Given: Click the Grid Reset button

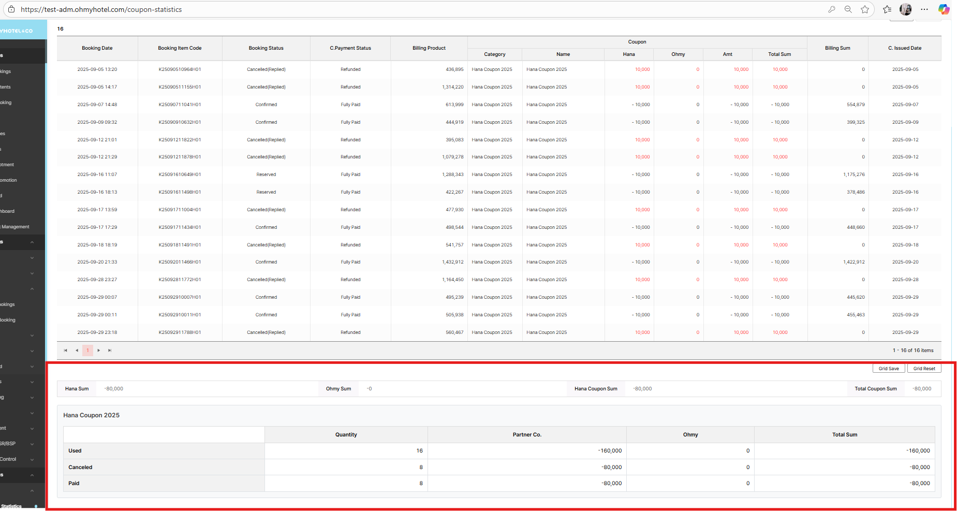Looking at the screenshot, I should pos(924,369).
